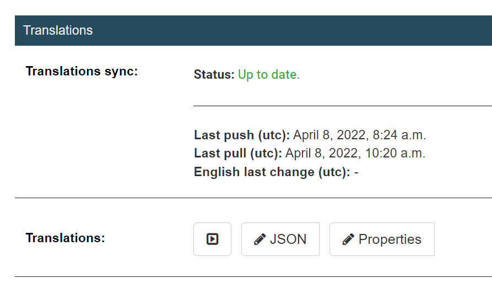Click the Translations section header title
The width and height of the screenshot is (492, 289).
coord(58,30)
